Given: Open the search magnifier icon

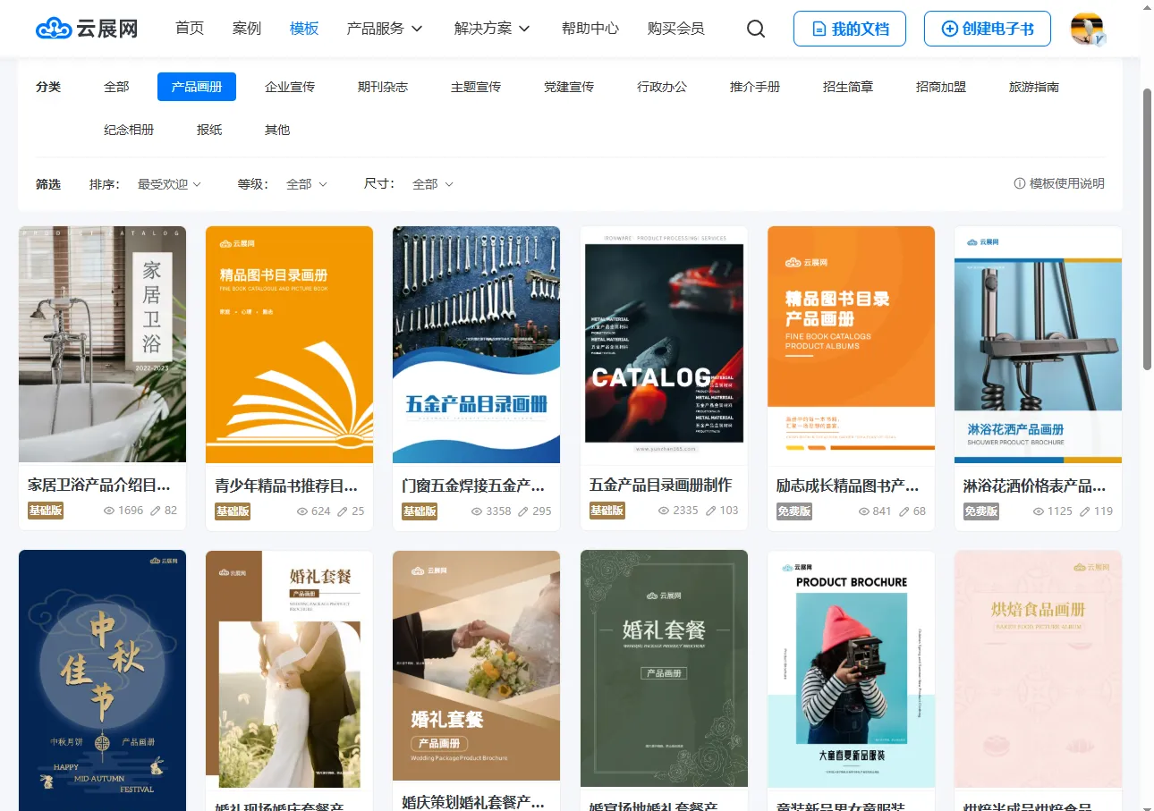Looking at the screenshot, I should tap(756, 29).
